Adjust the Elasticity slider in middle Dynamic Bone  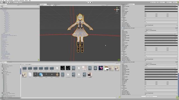[159, 37]
